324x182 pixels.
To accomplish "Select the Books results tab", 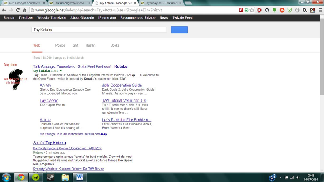I will 115,45.
